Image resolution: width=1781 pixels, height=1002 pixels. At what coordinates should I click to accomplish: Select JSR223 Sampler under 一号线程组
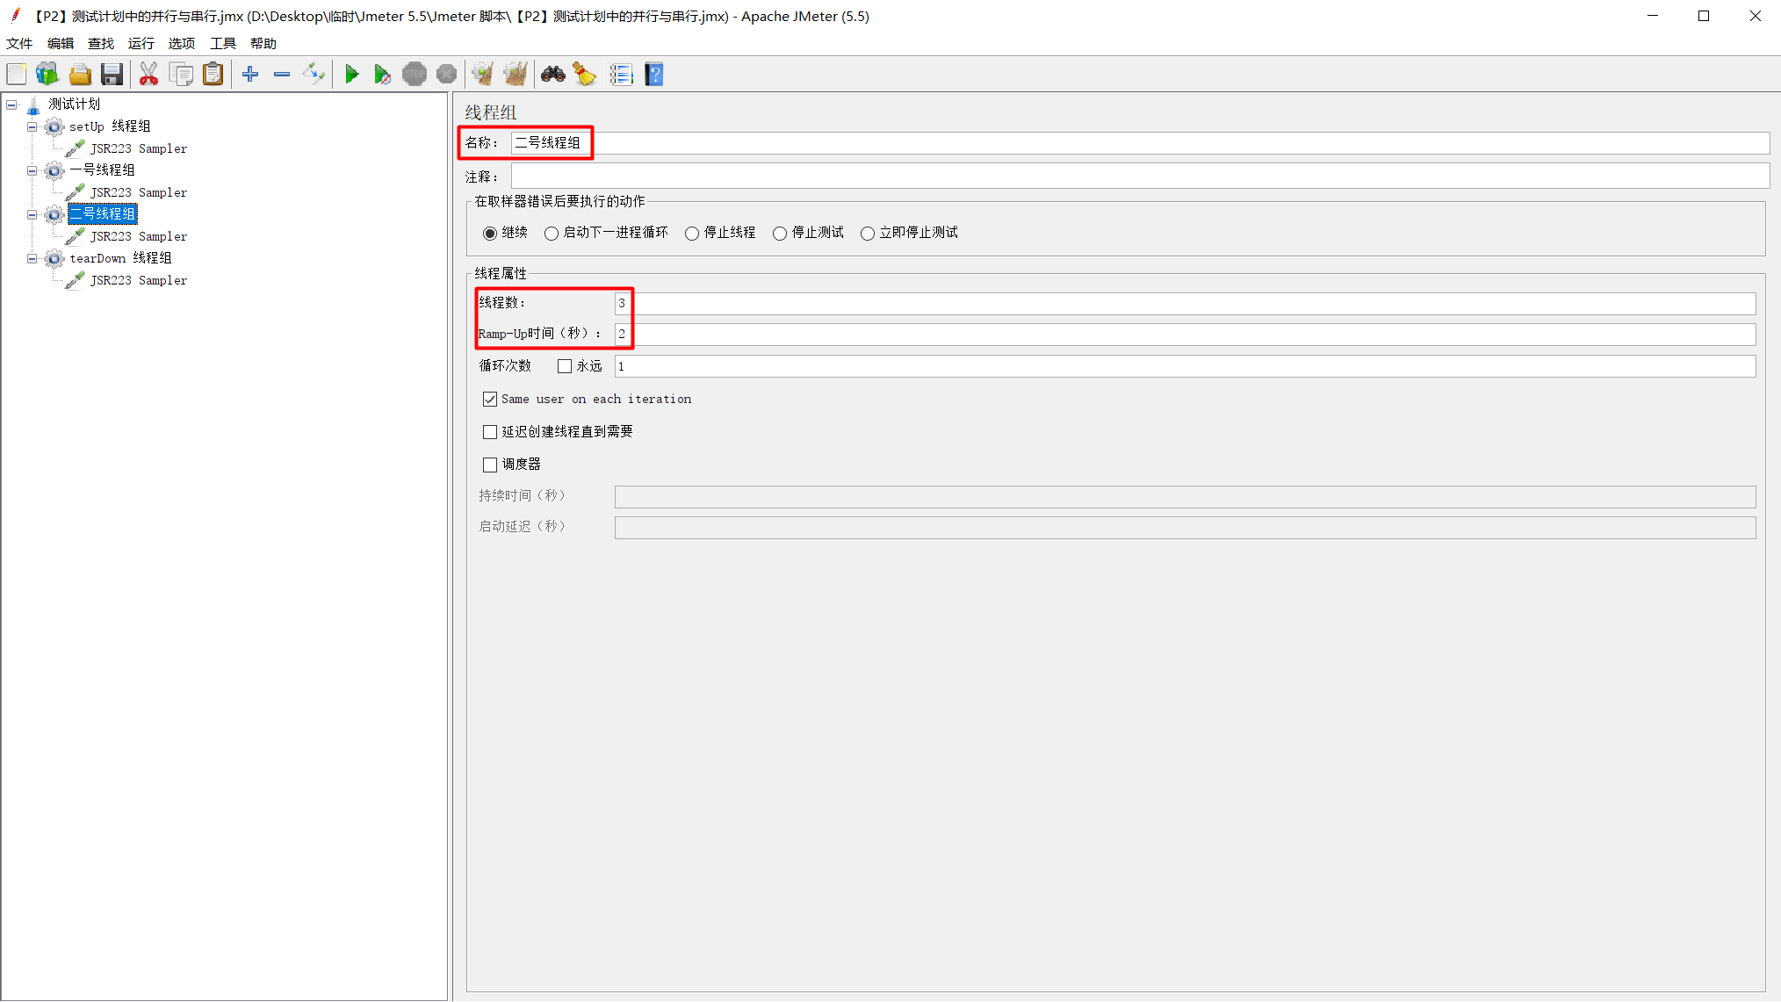(139, 193)
